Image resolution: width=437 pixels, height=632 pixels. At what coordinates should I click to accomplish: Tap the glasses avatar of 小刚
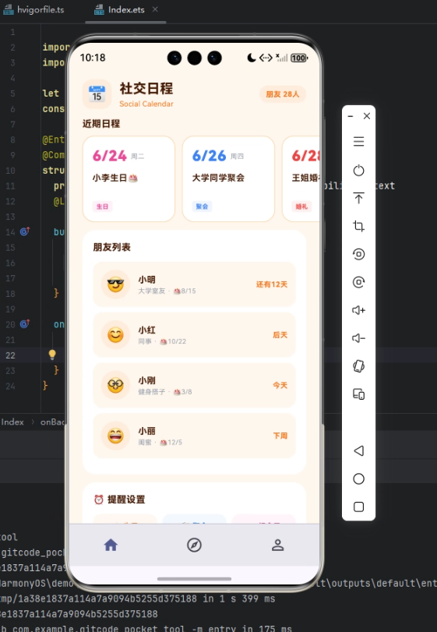(115, 385)
